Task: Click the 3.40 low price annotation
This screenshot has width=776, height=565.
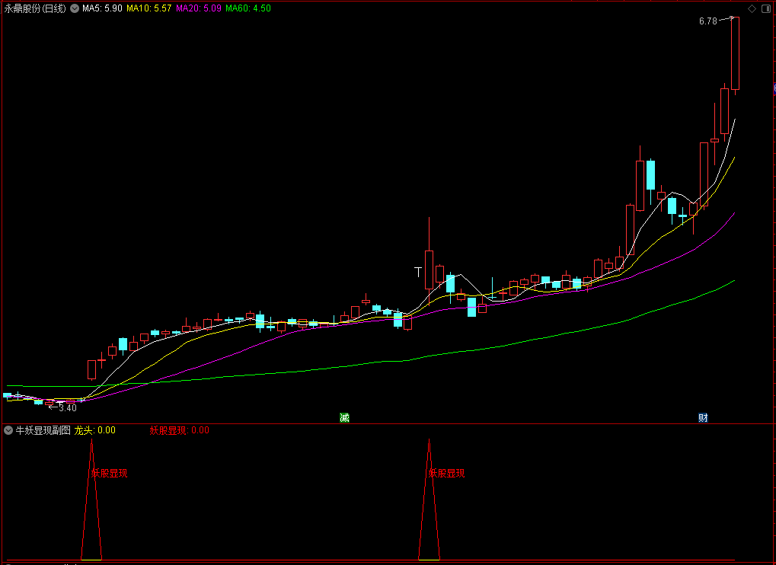Action: point(68,408)
